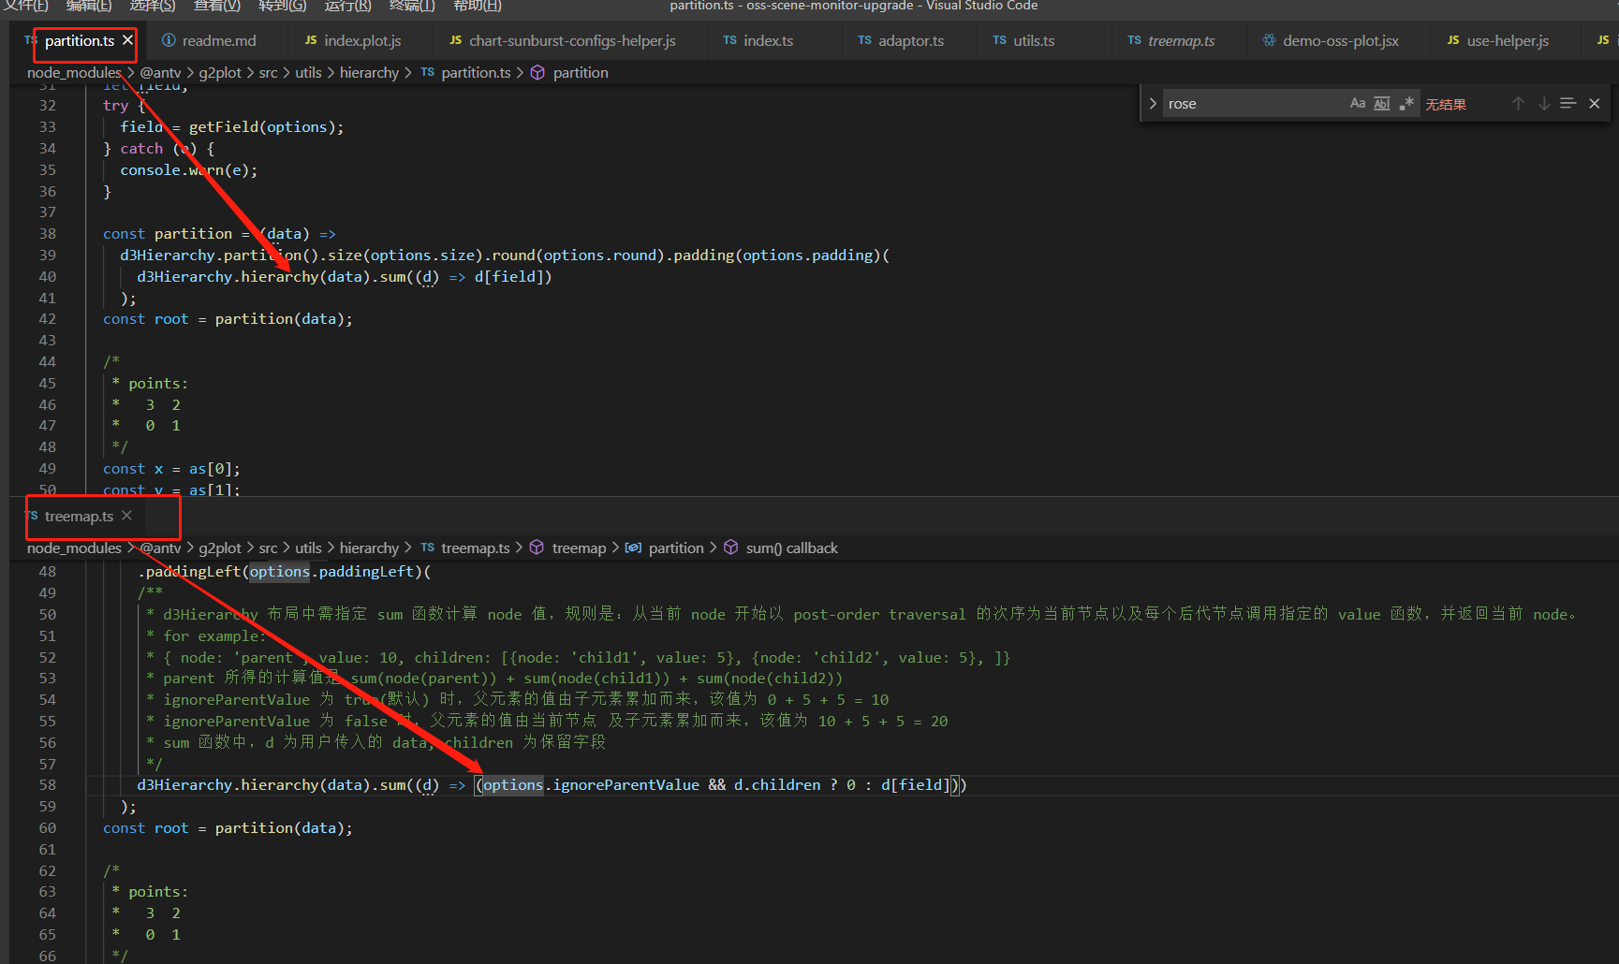
Task: Click node_modules in the breadcrumb path
Action: coord(73,72)
